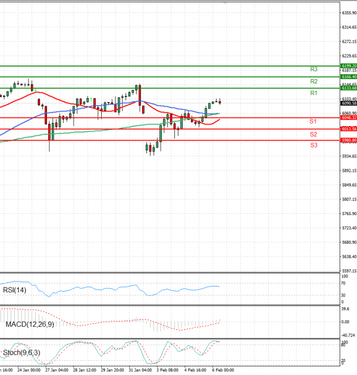Click the R3 resistance label
This screenshot has height=375, width=357.
point(314,70)
